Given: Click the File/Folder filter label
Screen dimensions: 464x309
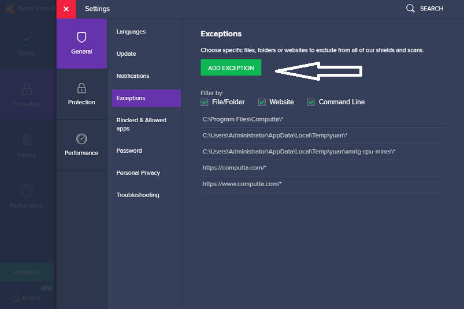Looking at the screenshot, I should (228, 102).
